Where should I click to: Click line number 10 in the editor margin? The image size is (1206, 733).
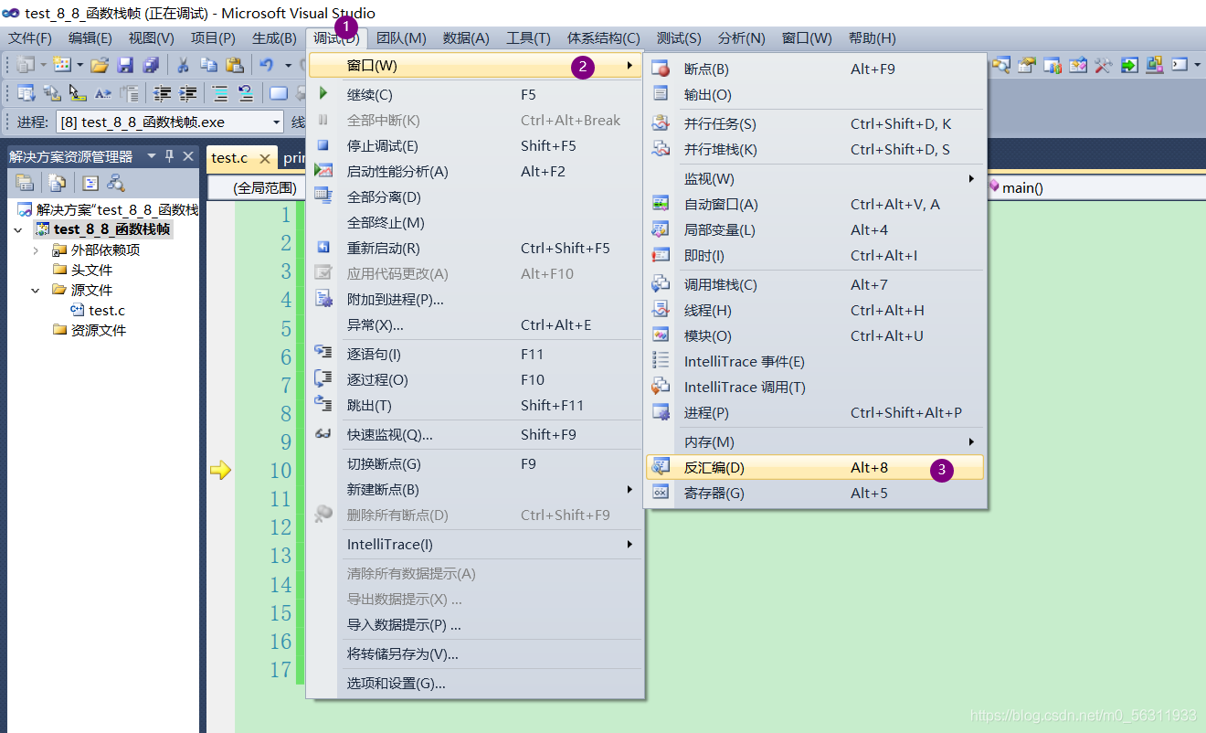pyautogui.click(x=280, y=471)
